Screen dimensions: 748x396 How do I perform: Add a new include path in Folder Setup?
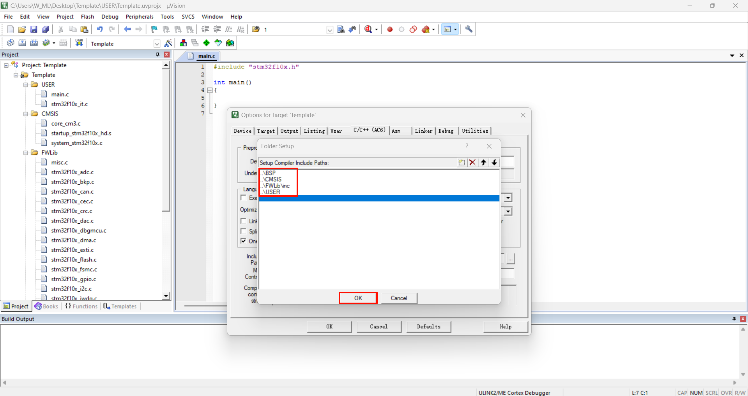click(462, 163)
